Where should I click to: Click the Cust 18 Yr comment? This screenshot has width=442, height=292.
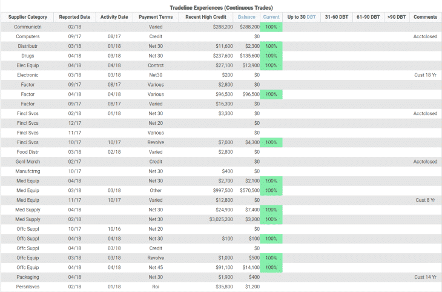[426, 75]
